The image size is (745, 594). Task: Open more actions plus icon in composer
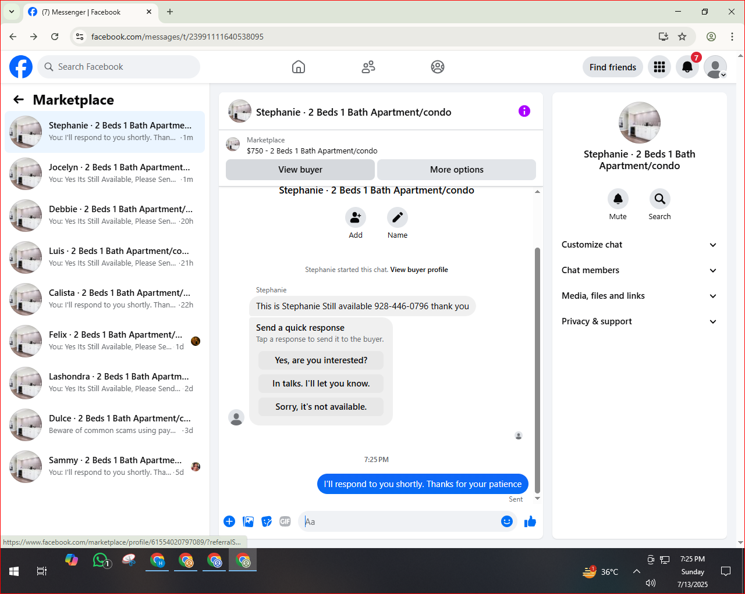pos(229,521)
